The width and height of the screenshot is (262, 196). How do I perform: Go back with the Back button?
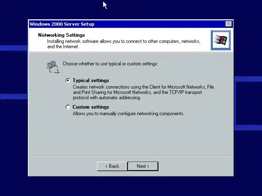[112, 166]
